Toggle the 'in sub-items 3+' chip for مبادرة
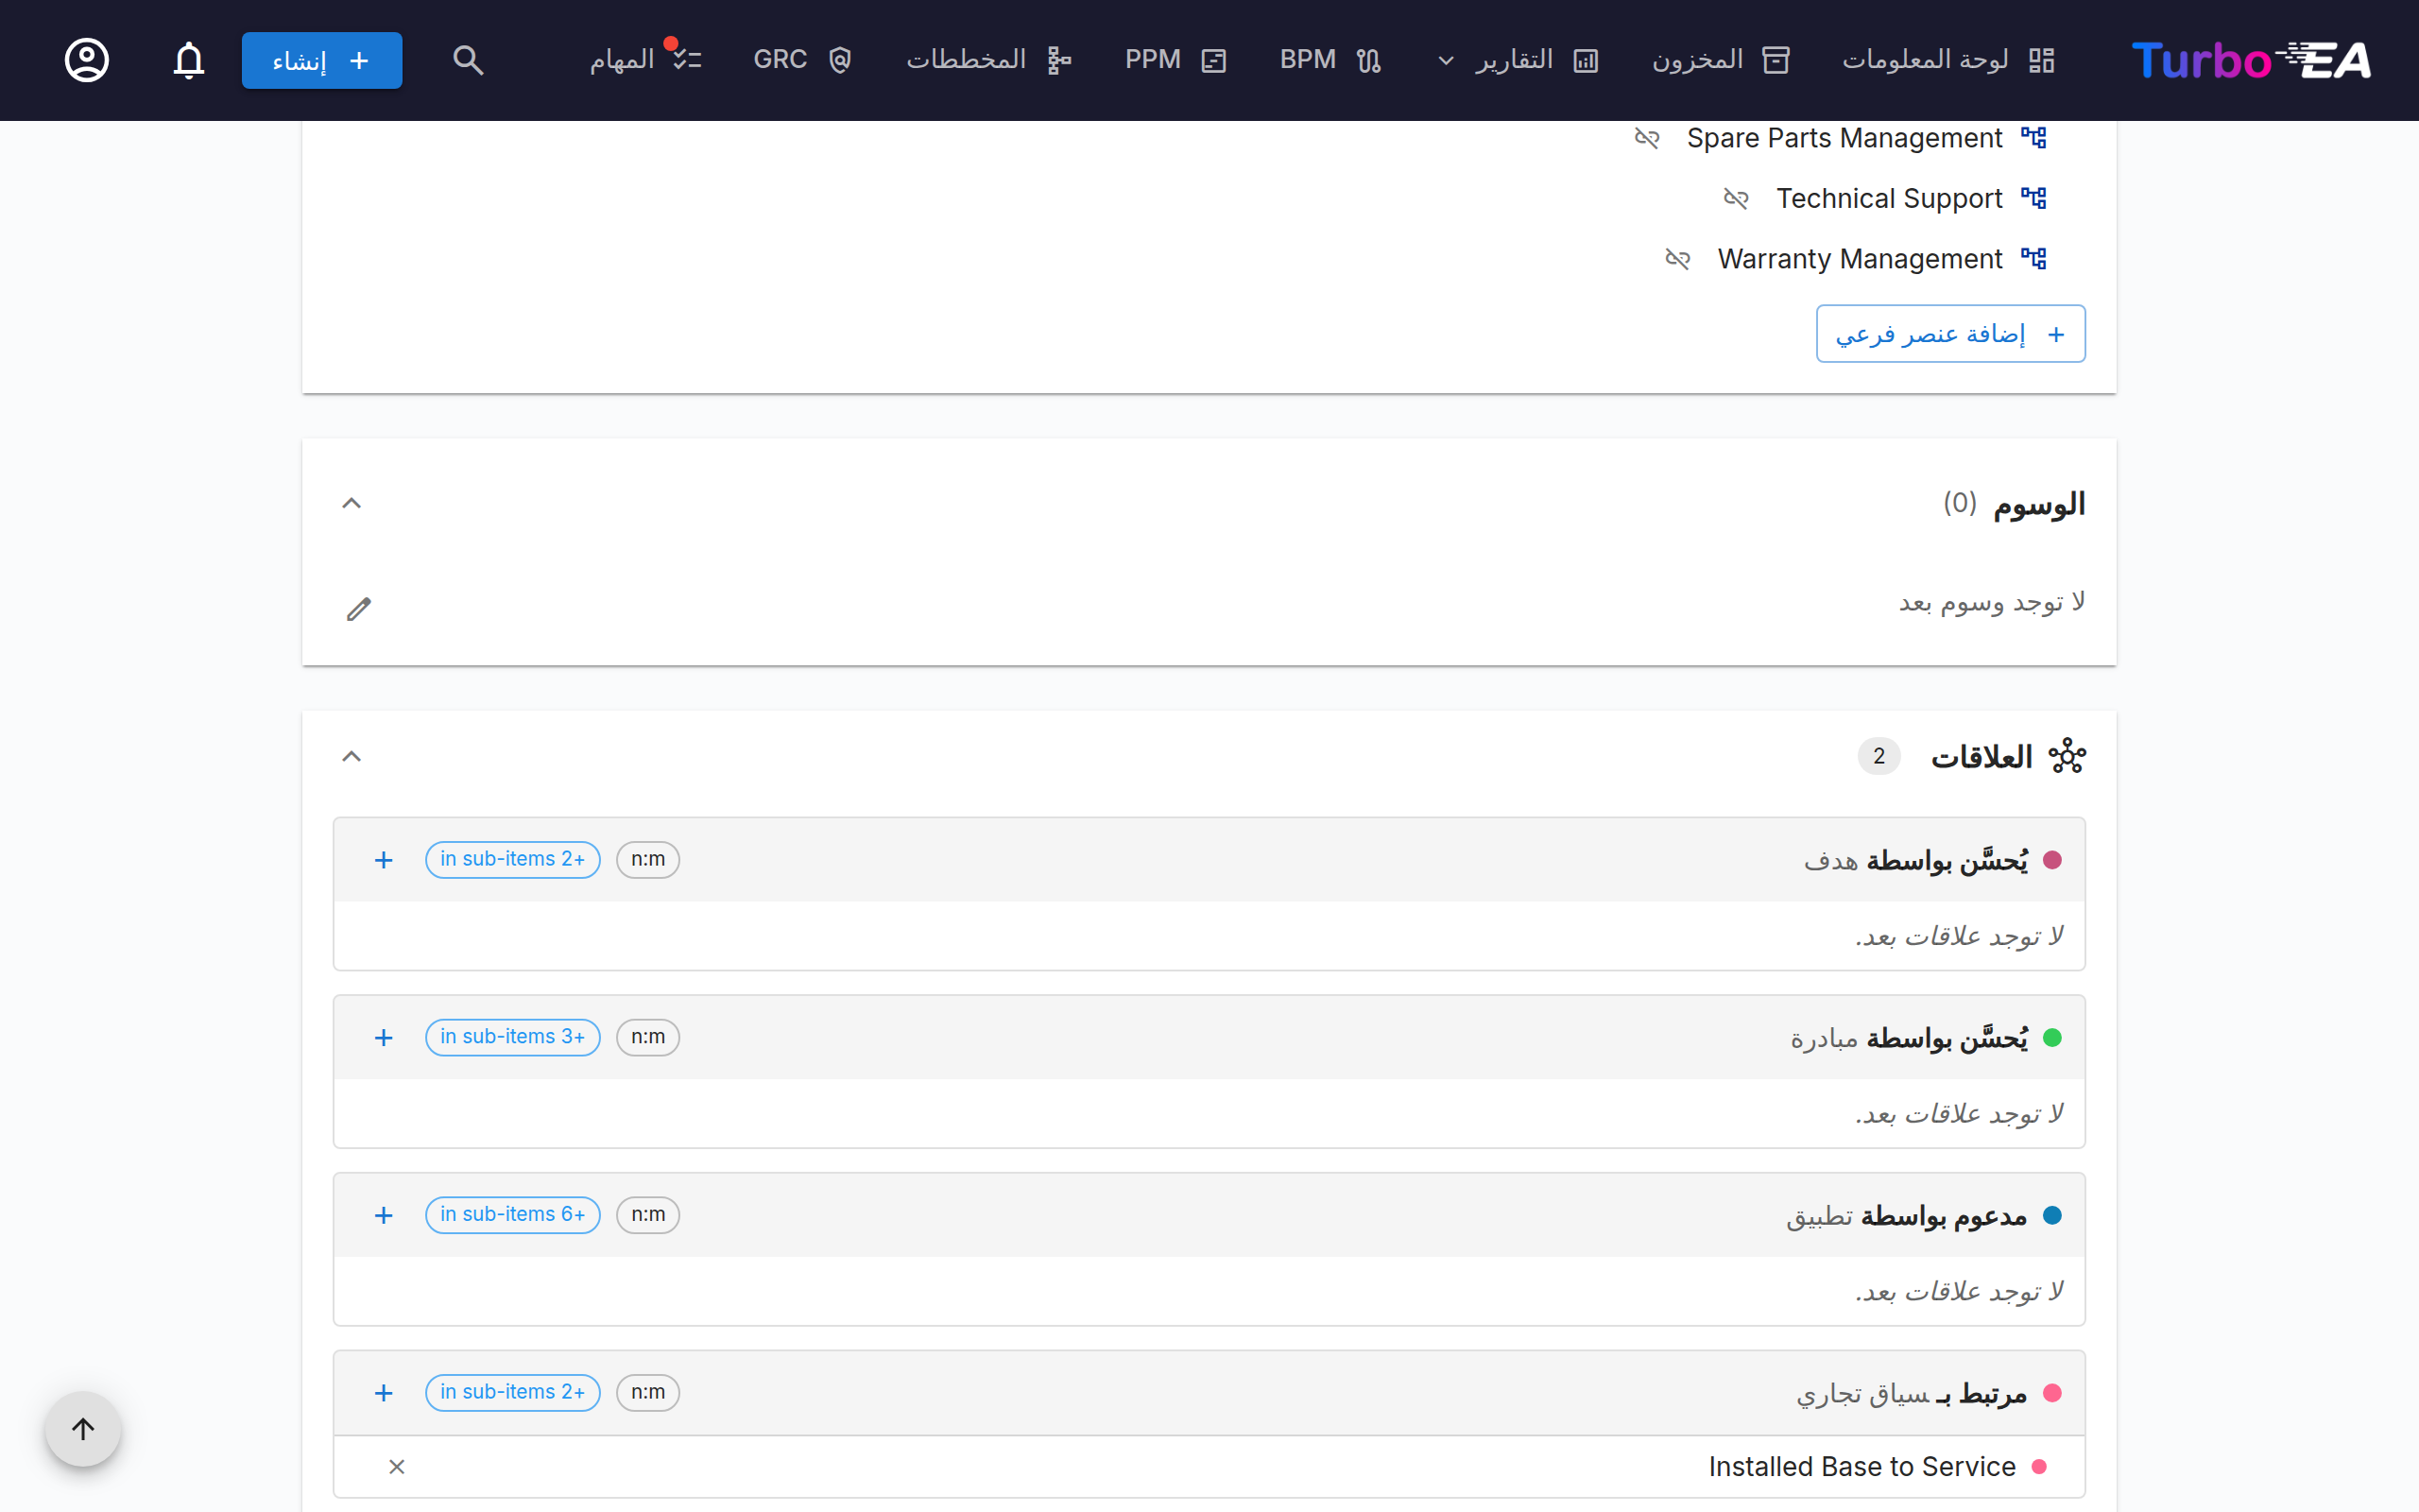The width and height of the screenshot is (2419, 1512). coord(513,1037)
